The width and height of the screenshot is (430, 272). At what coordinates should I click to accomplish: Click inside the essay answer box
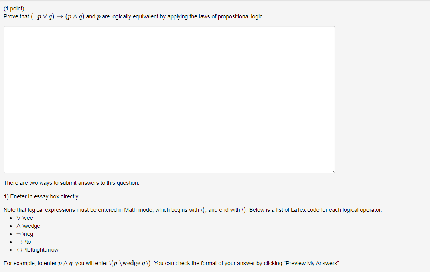169,99
